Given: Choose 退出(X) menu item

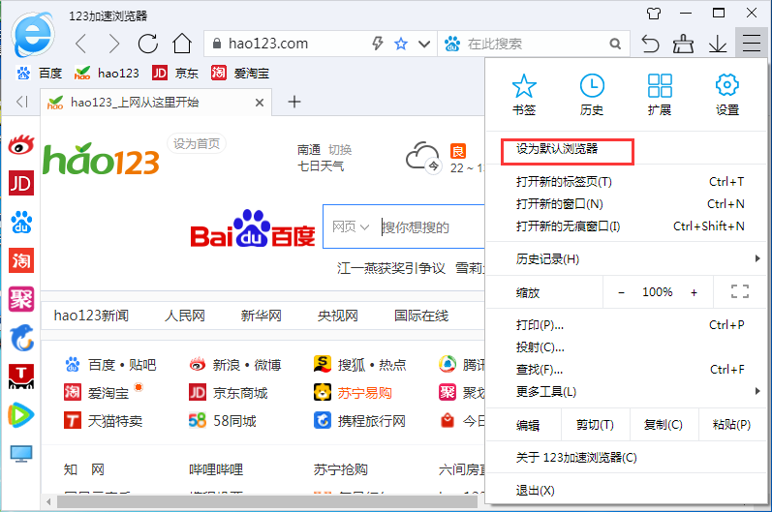Looking at the screenshot, I should (627, 491).
